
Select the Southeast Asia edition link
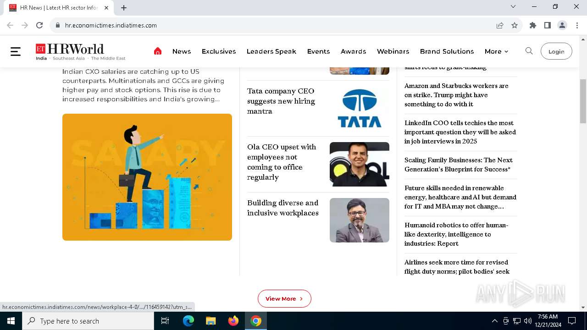point(69,59)
